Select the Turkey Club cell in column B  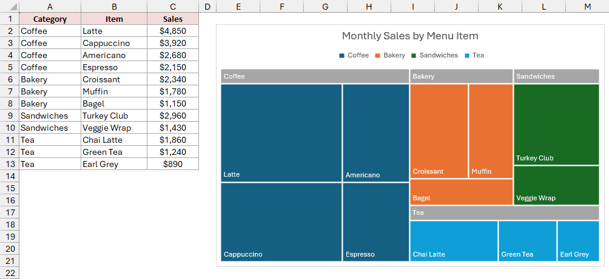(114, 116)
